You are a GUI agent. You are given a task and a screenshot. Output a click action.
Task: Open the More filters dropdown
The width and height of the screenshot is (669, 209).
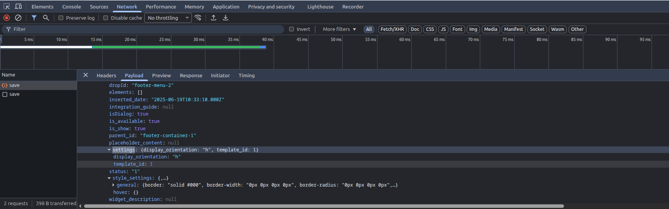tap(339, 29)
